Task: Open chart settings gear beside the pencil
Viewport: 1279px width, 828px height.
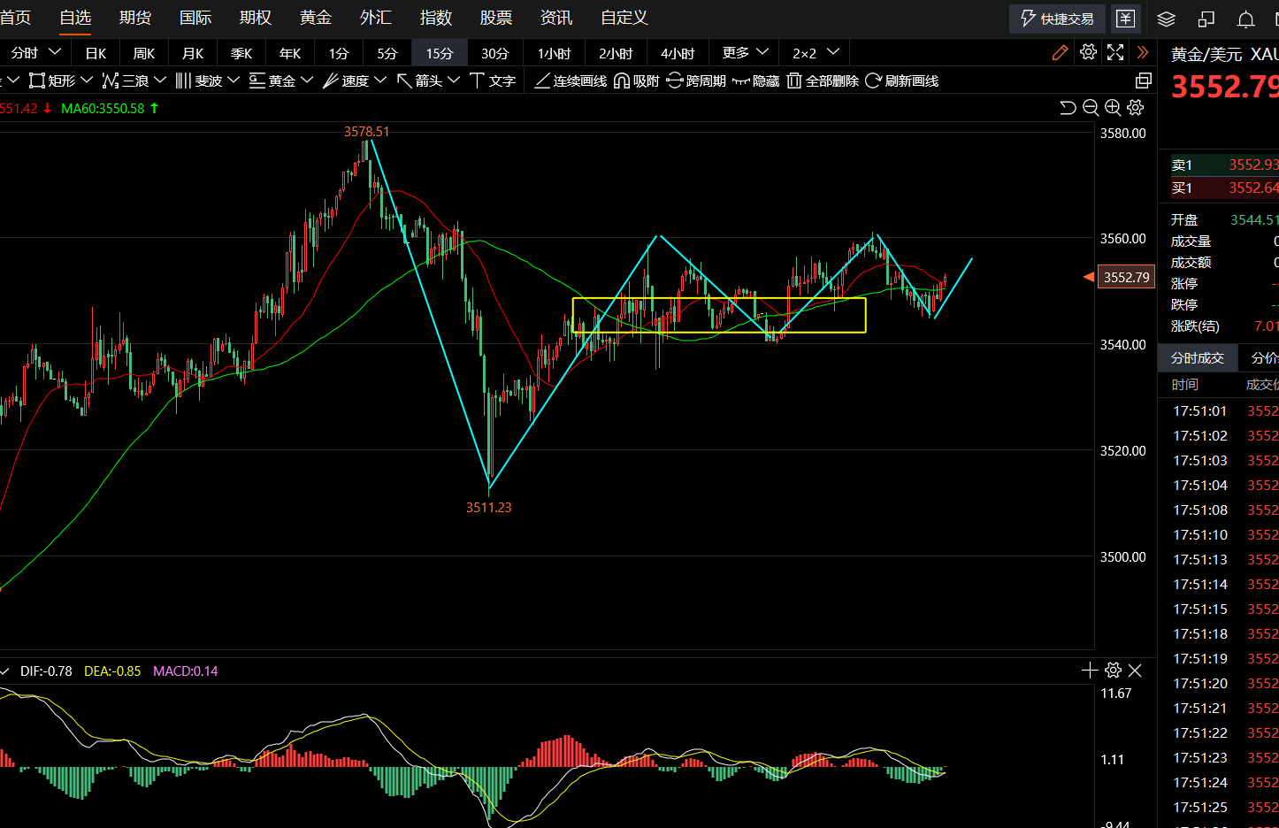Action: [1088, 52]
